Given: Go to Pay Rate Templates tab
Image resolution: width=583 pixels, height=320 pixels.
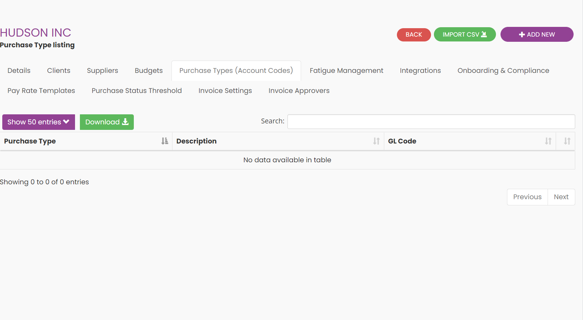Looking at the screenshot, I should [x=41, y=91].
